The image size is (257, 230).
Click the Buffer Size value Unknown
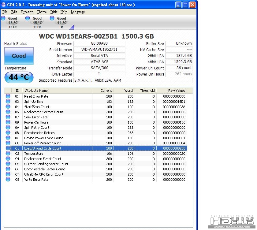pos(179,43)
